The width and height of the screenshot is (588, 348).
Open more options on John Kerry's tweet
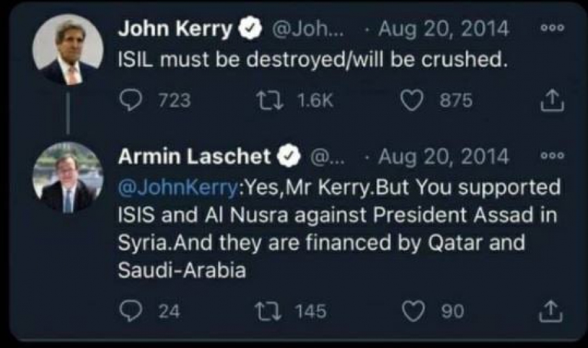tap(552, 30)
